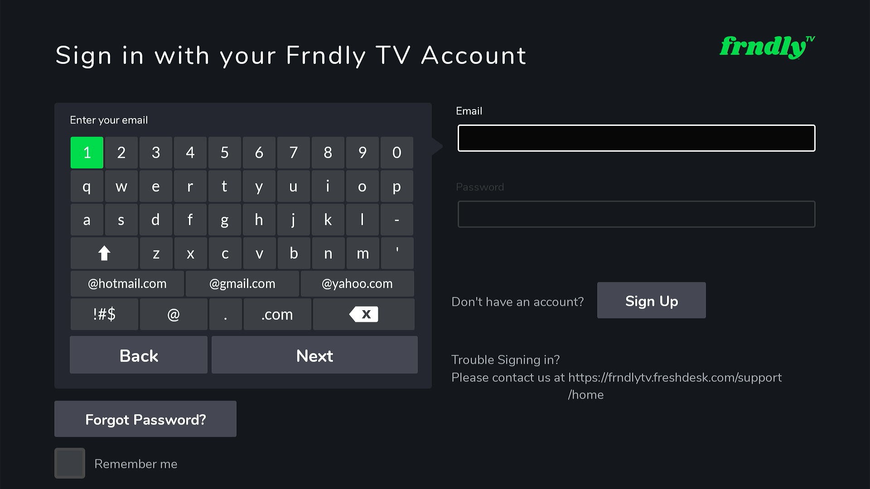Click the Sign Up button

click(x=651, y=301)
